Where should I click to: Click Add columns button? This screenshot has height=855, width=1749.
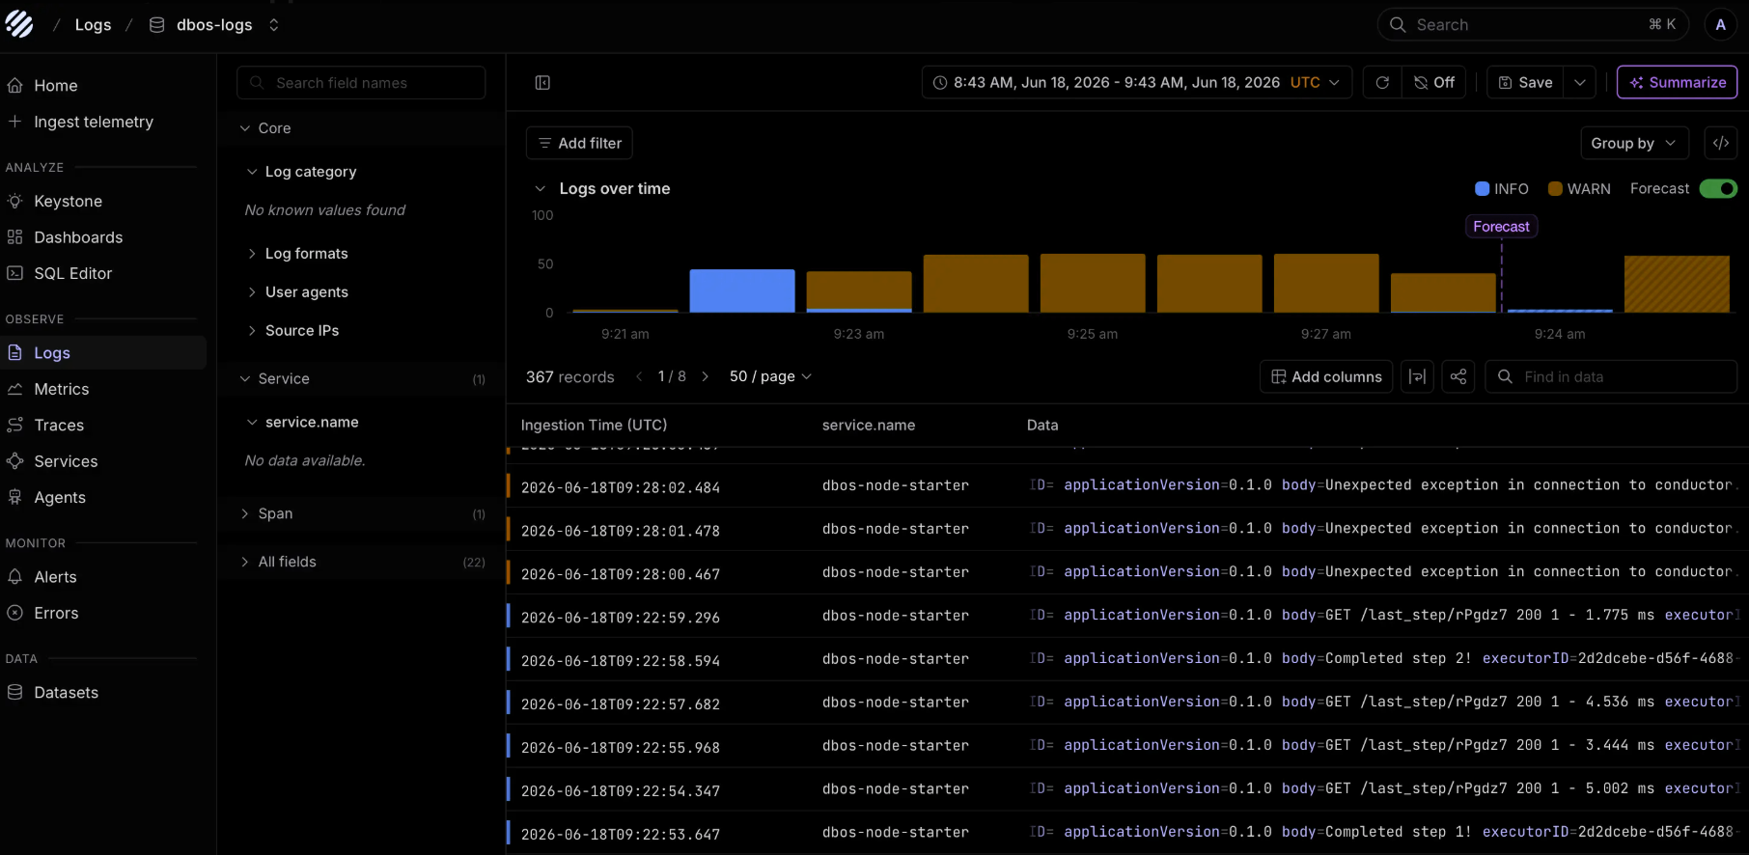(x=1326, y=377)
